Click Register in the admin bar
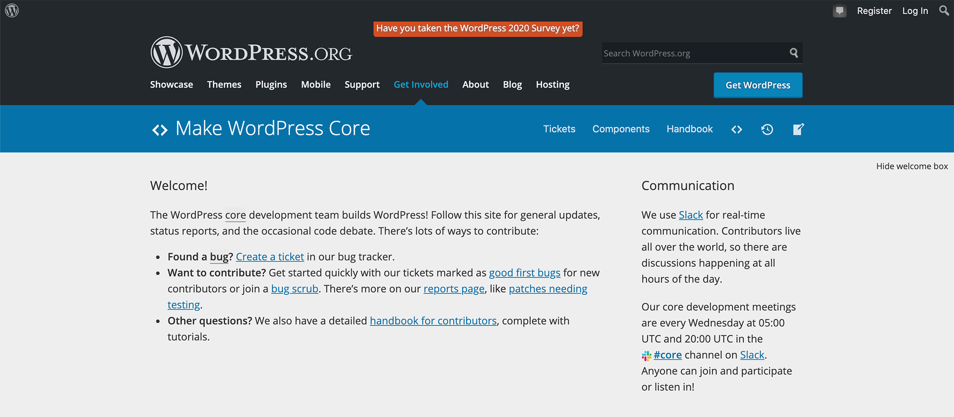954x417 pixels. tap(874, 10)
